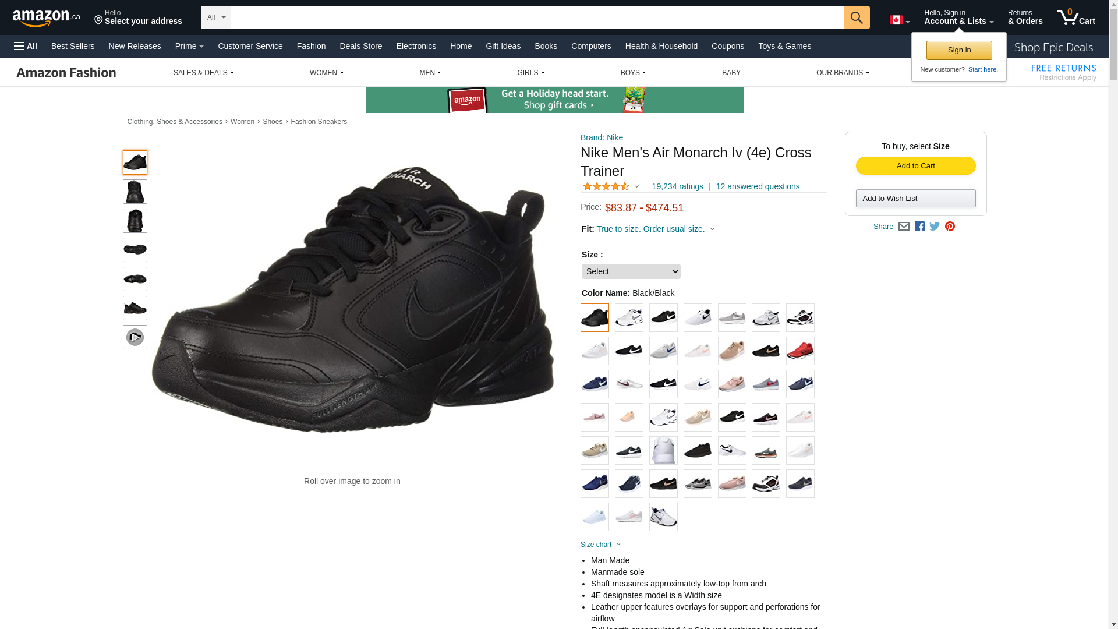
Task: Open the Canada flag country selector
Action: click(x=900, y=20)
